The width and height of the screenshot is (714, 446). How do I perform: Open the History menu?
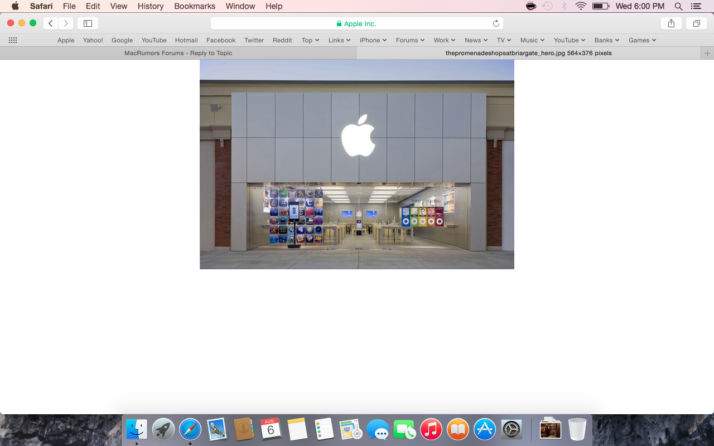151,6
